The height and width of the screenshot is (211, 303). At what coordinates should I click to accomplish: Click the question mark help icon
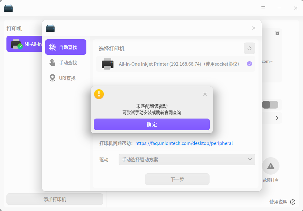pos(293,202)
